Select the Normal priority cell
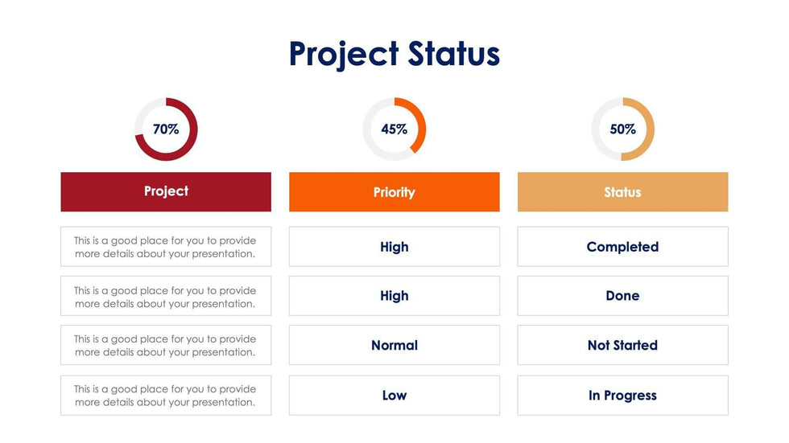Screen dimensions: 789x443 tap(394, 346)
